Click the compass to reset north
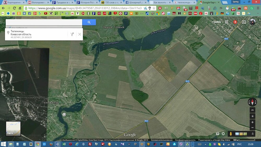Image resolution: width=261 pixels, height=147 pixels. point(252,102)
